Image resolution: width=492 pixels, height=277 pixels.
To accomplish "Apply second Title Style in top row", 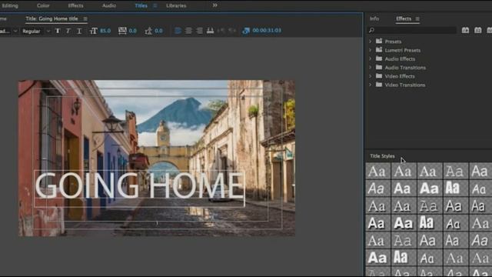I will 404,171.
